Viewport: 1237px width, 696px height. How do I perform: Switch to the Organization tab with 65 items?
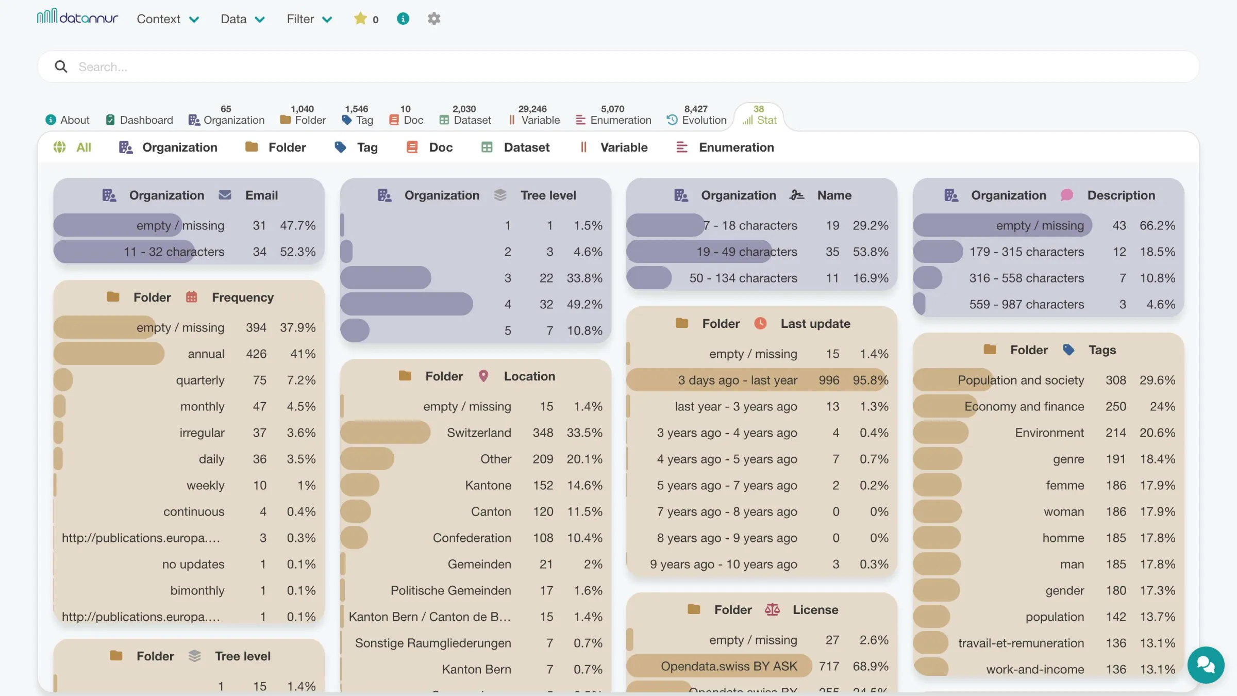(226, 116)
